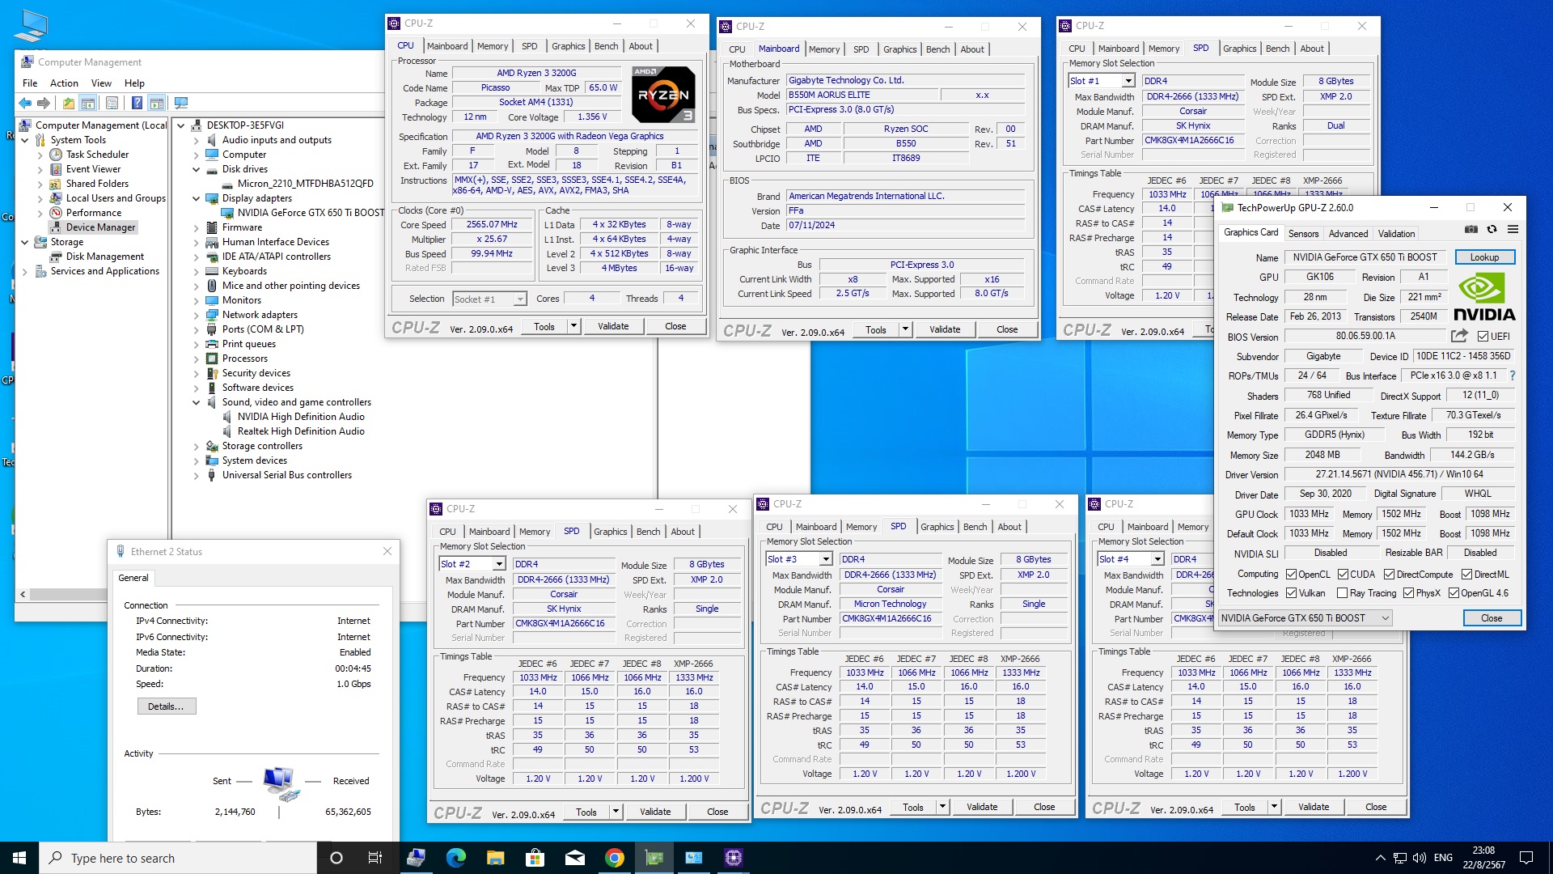Collapse Display adapters category
Image resolution: width=1553 pixels, height=874 pixels.
[196, 198]
